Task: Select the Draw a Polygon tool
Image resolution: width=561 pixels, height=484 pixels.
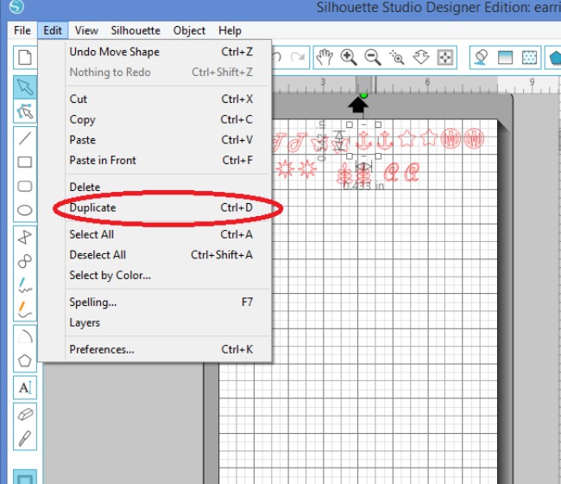Action: tap(25, 237)
